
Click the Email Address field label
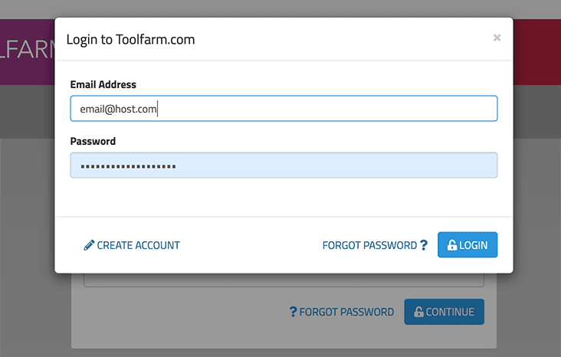[x=103, y=84]
